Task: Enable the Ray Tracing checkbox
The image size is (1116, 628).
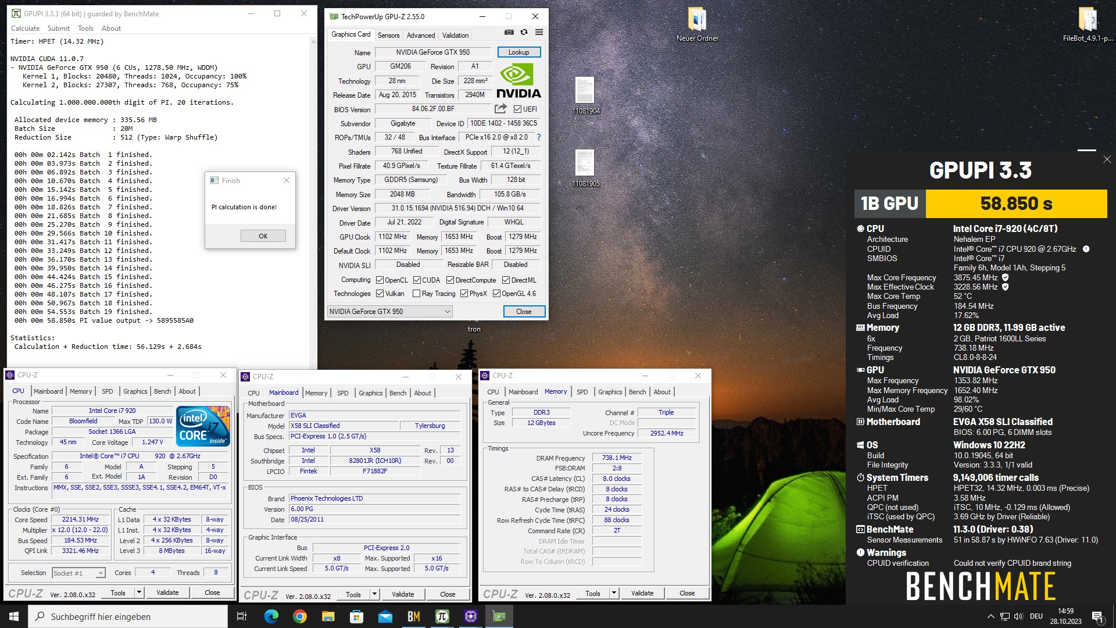Action: coord(416,294)
